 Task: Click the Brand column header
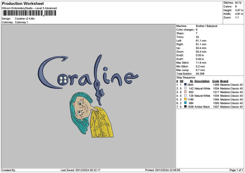224,81
